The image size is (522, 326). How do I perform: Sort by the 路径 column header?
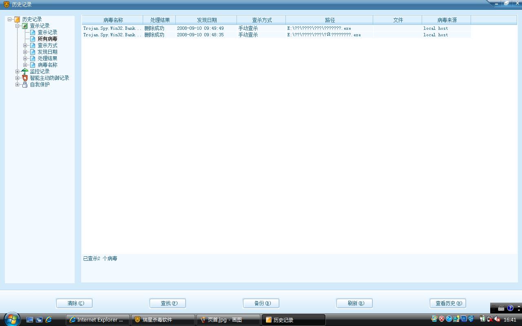[x=330, y=20]
